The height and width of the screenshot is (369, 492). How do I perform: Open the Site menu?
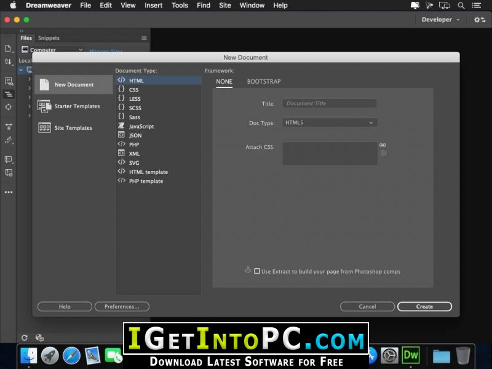pyautogui.click(x=224, y=6)
